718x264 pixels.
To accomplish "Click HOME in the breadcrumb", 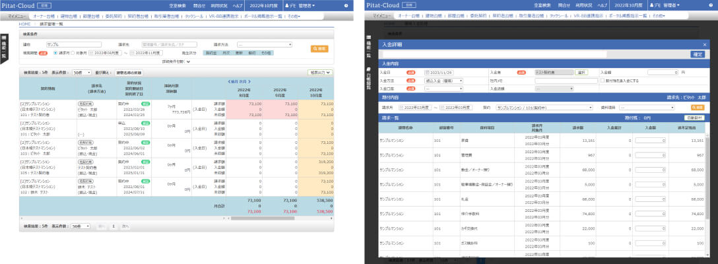I will point(25,24).
